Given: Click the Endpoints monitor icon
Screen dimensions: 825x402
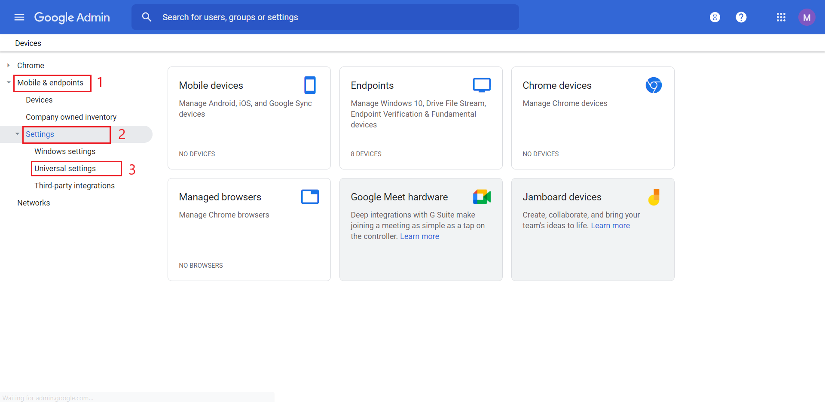Looking at the screenshot, I should point(482,85).
